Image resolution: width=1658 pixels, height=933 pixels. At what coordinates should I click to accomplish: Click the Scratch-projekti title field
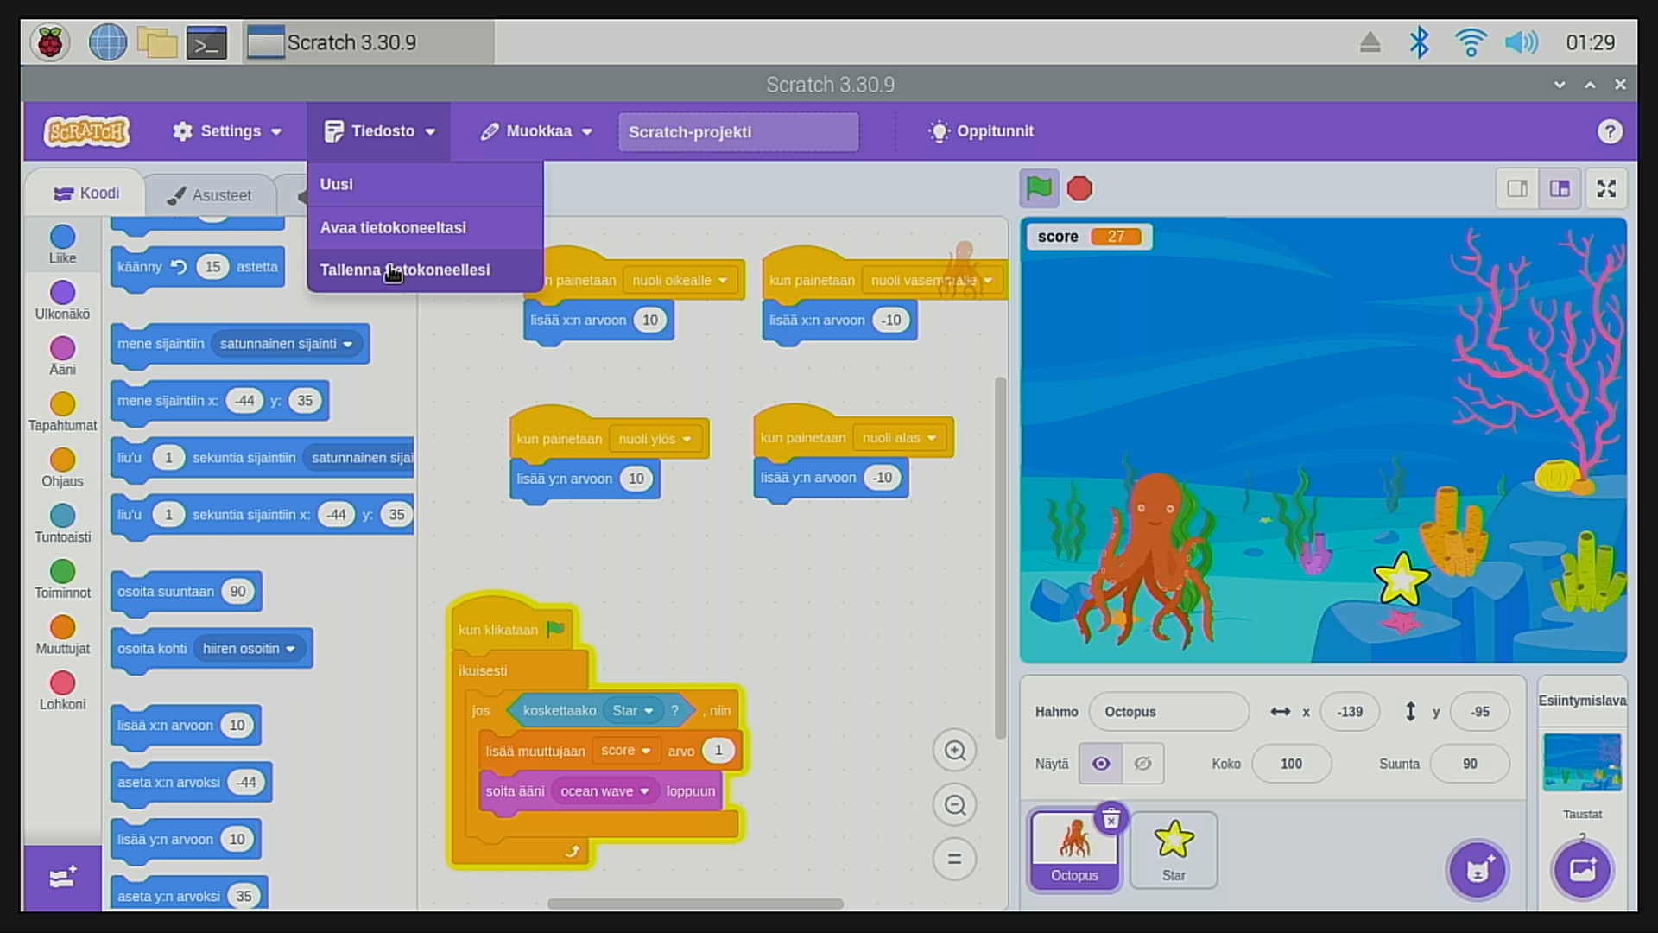click(x=738, y=132)
